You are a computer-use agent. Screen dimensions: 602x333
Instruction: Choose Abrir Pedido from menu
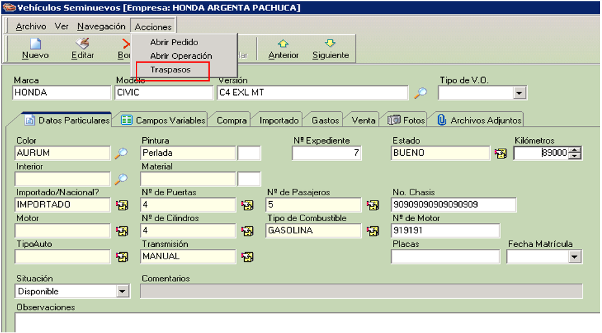tap(174, 42)
